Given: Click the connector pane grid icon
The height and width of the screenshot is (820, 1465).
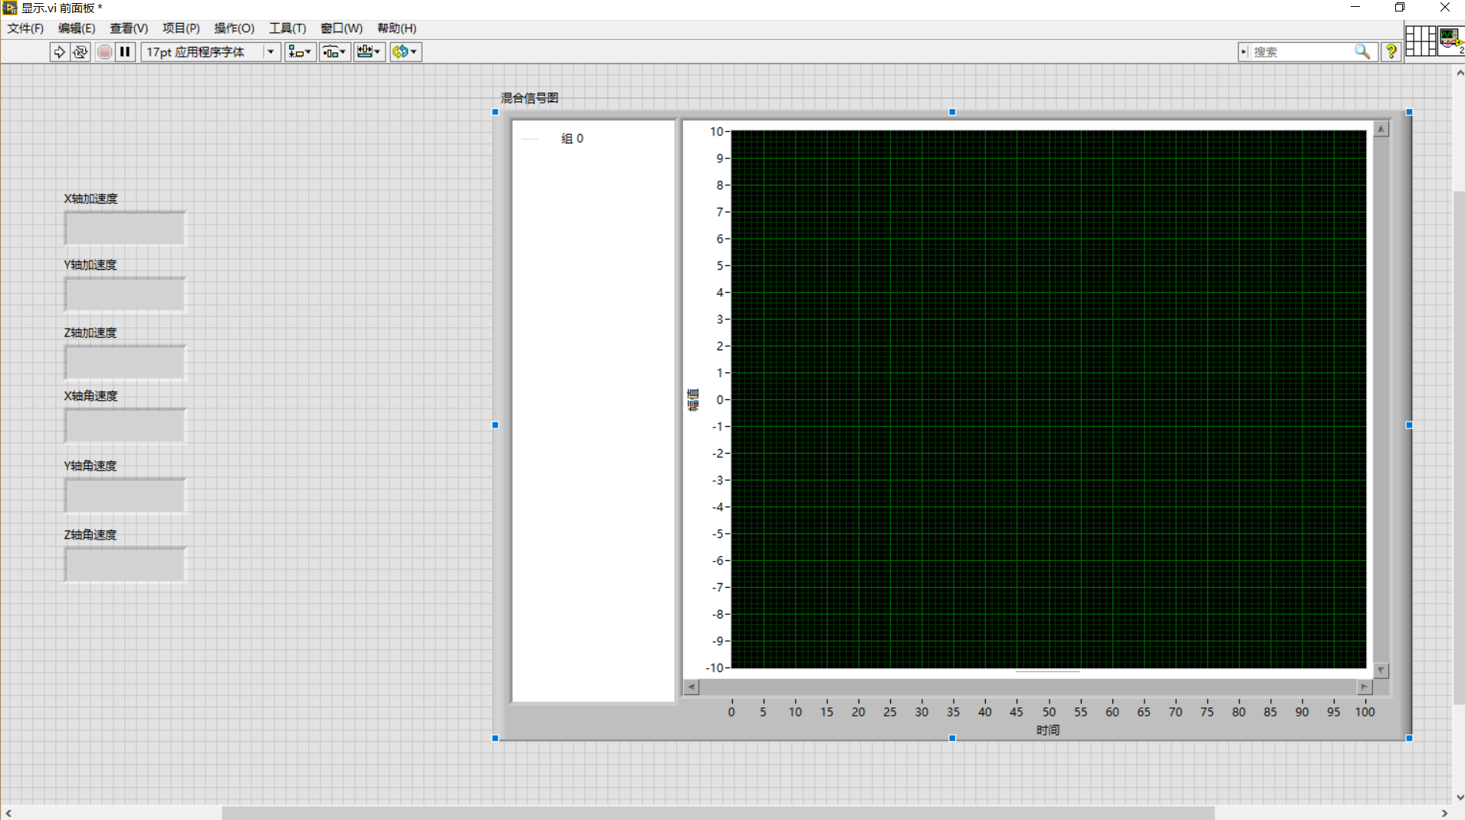Looking at the screenshot, I should [x=1420, y=41].
